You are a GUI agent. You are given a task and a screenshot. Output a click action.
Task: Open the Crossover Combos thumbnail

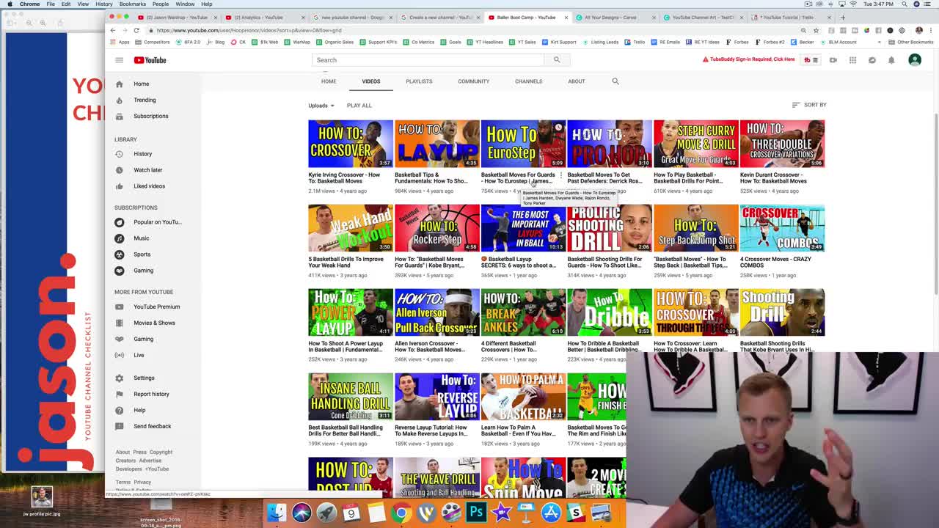(x=782, y=228)
